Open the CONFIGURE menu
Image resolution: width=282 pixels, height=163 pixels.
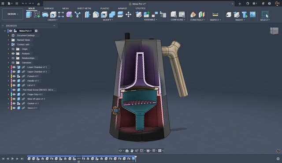pos(178,19)
